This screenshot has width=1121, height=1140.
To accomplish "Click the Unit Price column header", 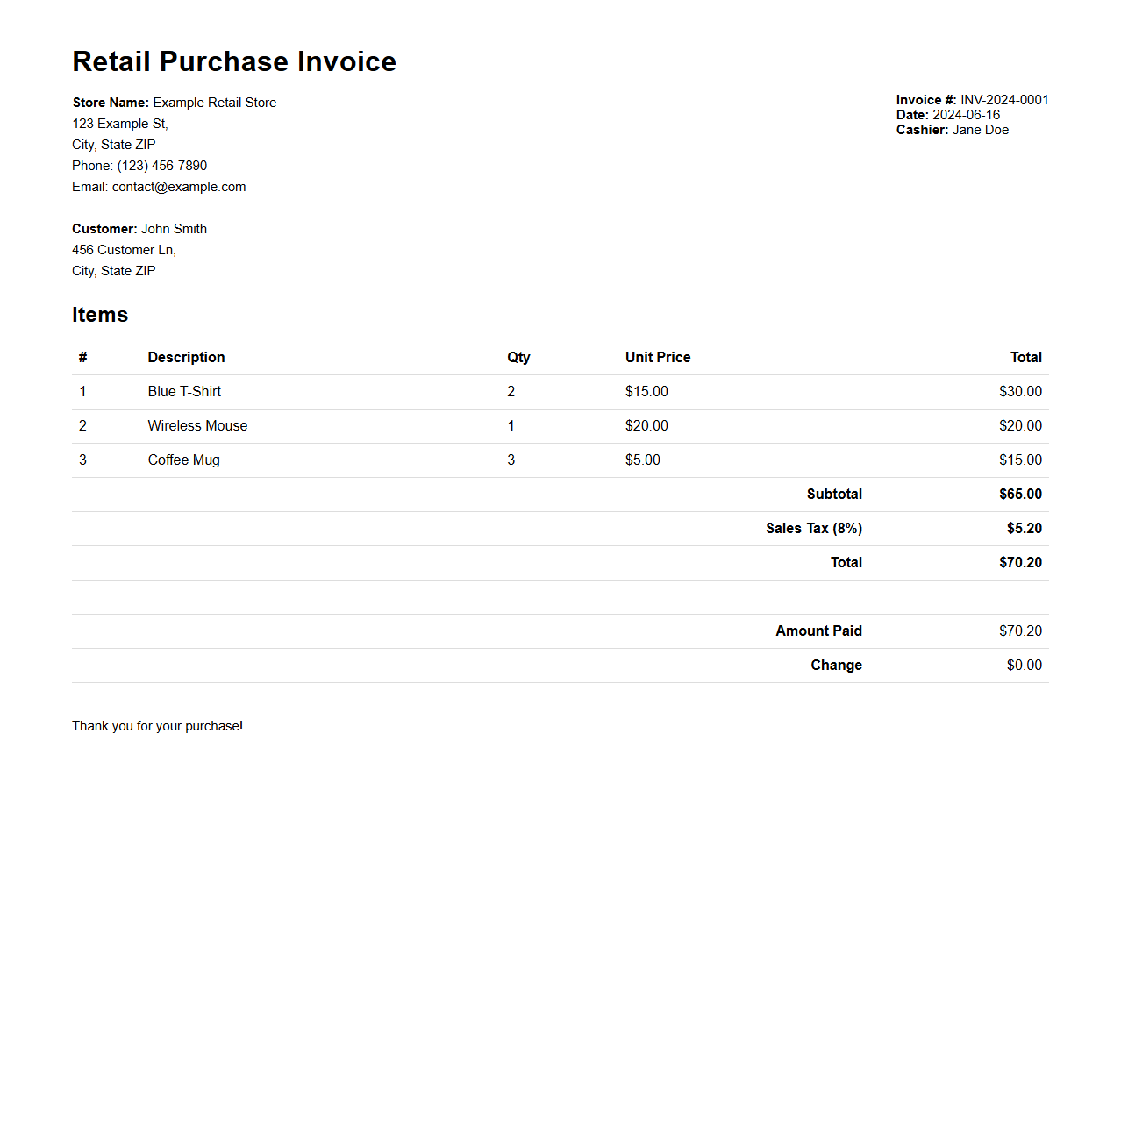I will pyautogui.click(x=657, y=357).
